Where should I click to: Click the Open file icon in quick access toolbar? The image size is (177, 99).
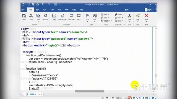click(x=29, y=4)
